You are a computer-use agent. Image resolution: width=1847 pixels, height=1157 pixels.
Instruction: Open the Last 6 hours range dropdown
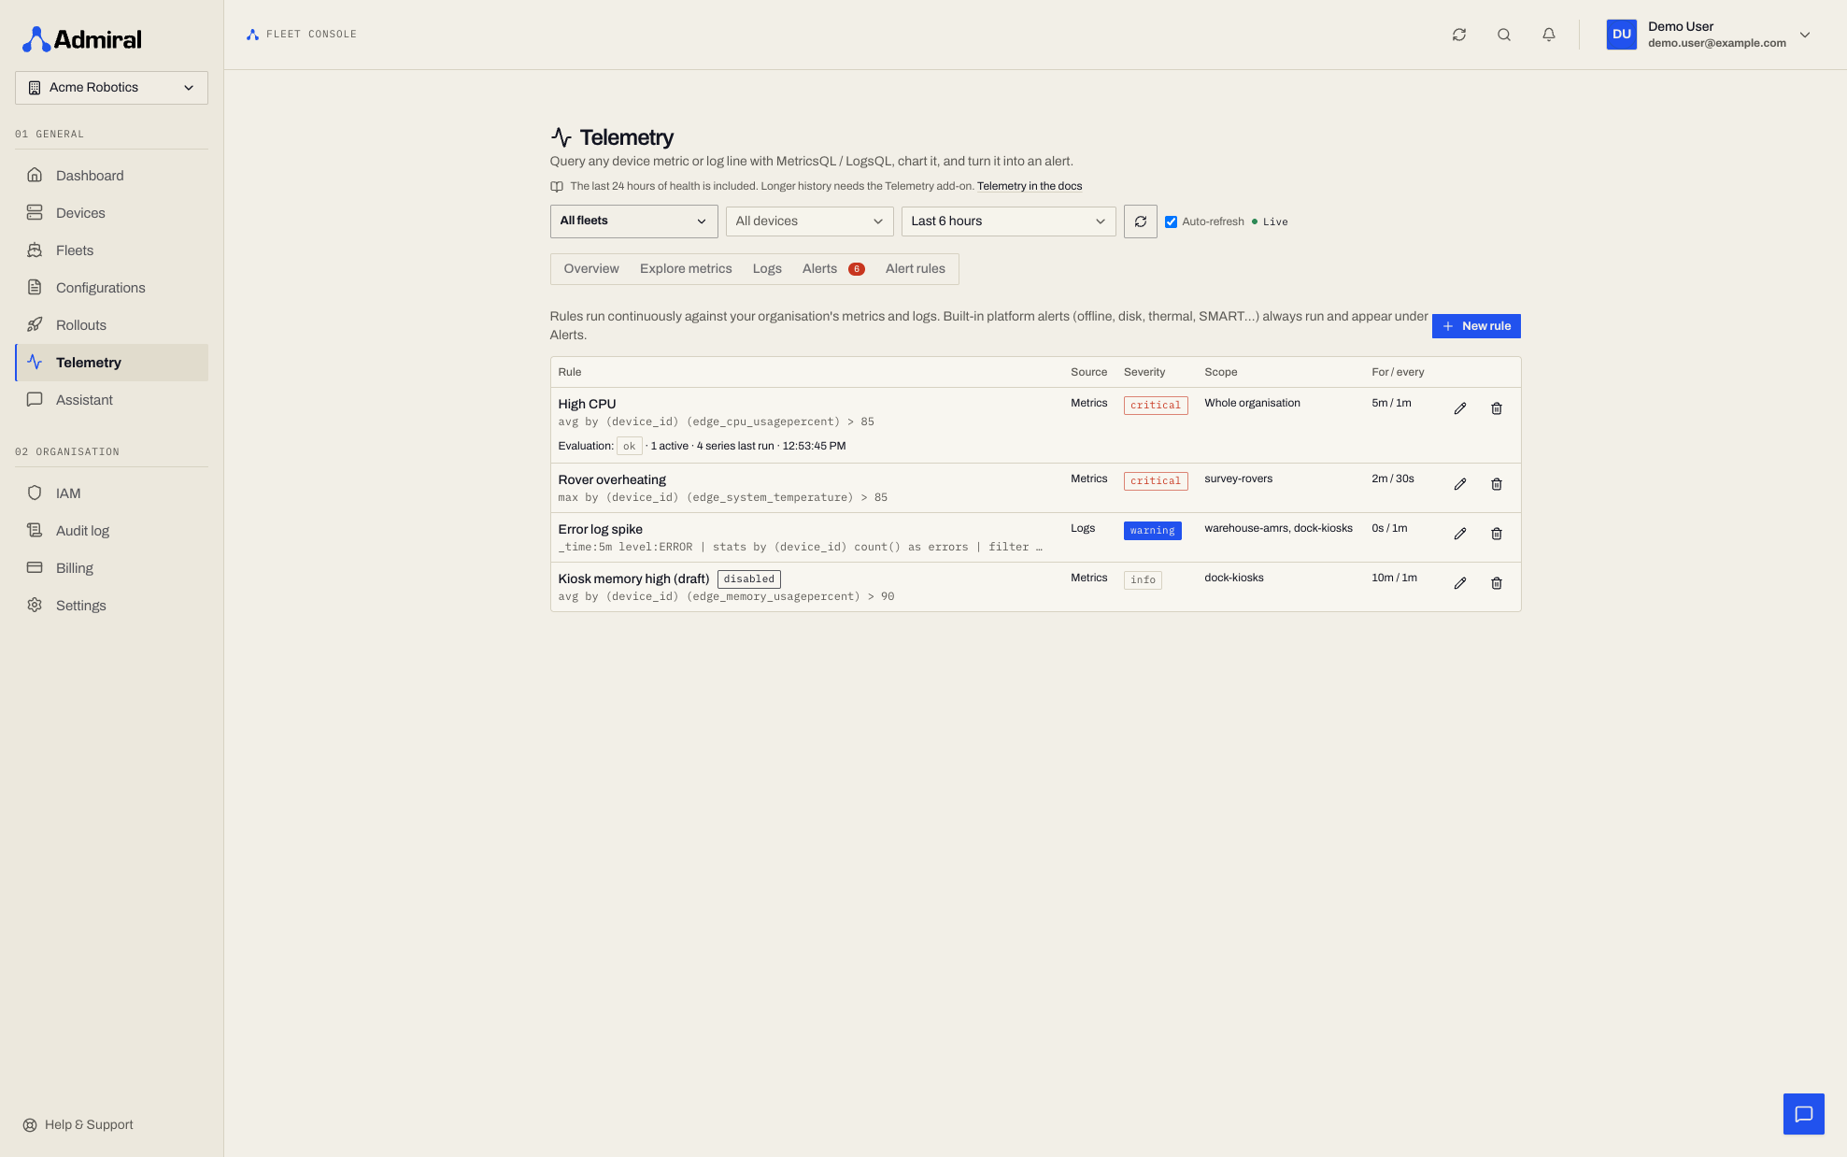pyautogui.click(x=1008, y=221)
